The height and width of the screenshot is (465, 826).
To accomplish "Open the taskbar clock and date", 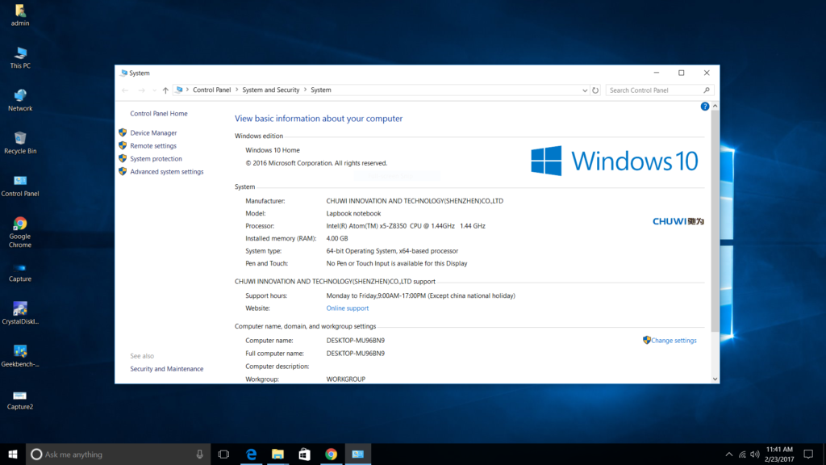I will (x=780, y=454).
